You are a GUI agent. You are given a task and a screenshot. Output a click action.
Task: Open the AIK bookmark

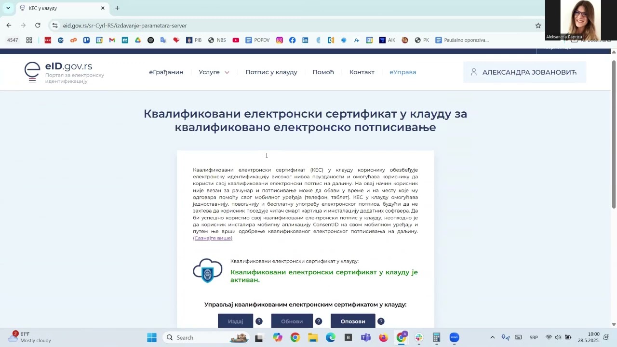pos(388,40)
